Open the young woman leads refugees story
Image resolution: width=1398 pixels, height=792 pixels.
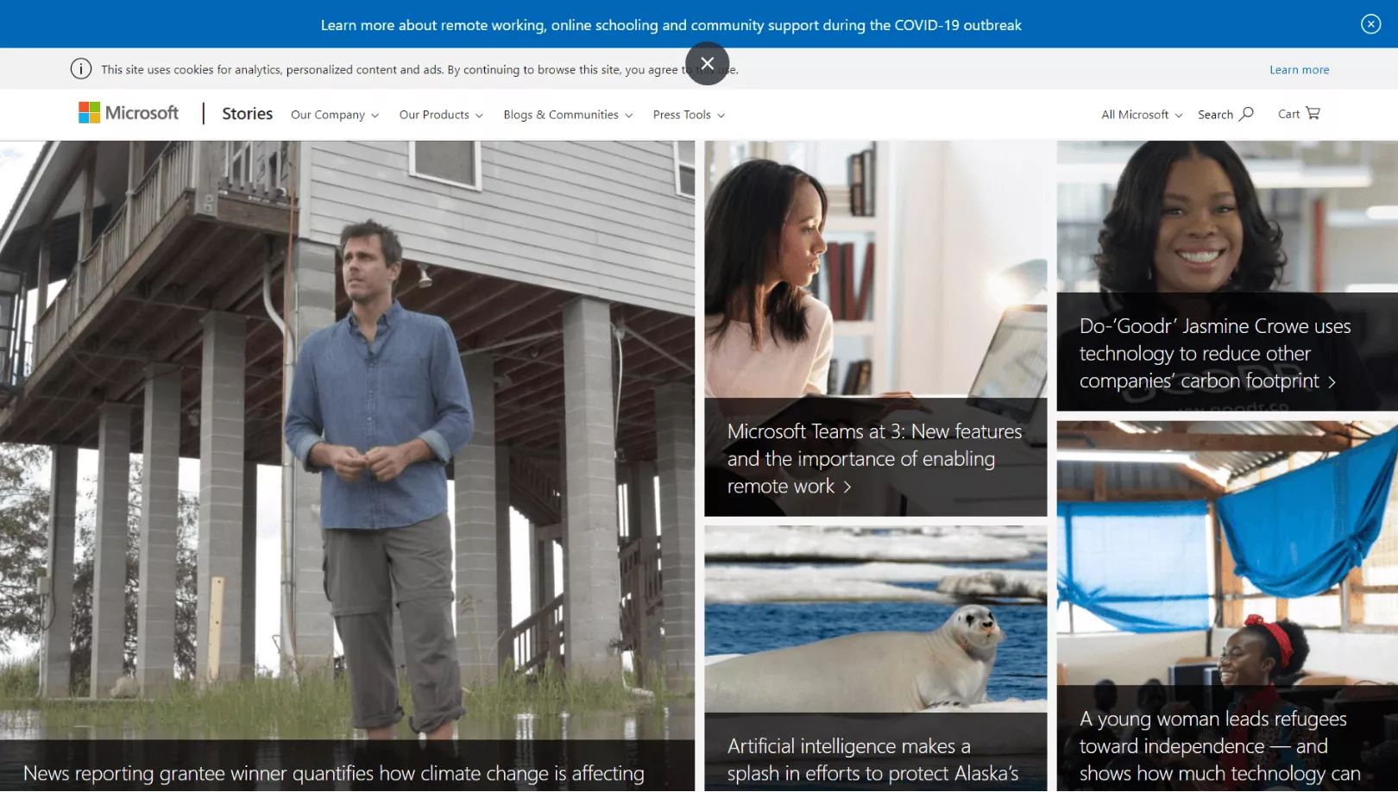coord(1219,746)
